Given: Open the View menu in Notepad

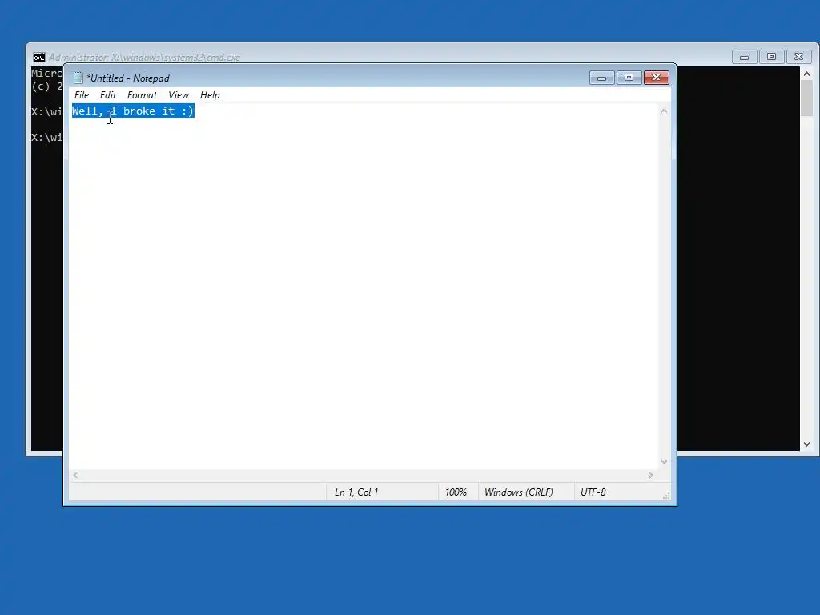Looking at the screenshot, I should pos(179,95).
